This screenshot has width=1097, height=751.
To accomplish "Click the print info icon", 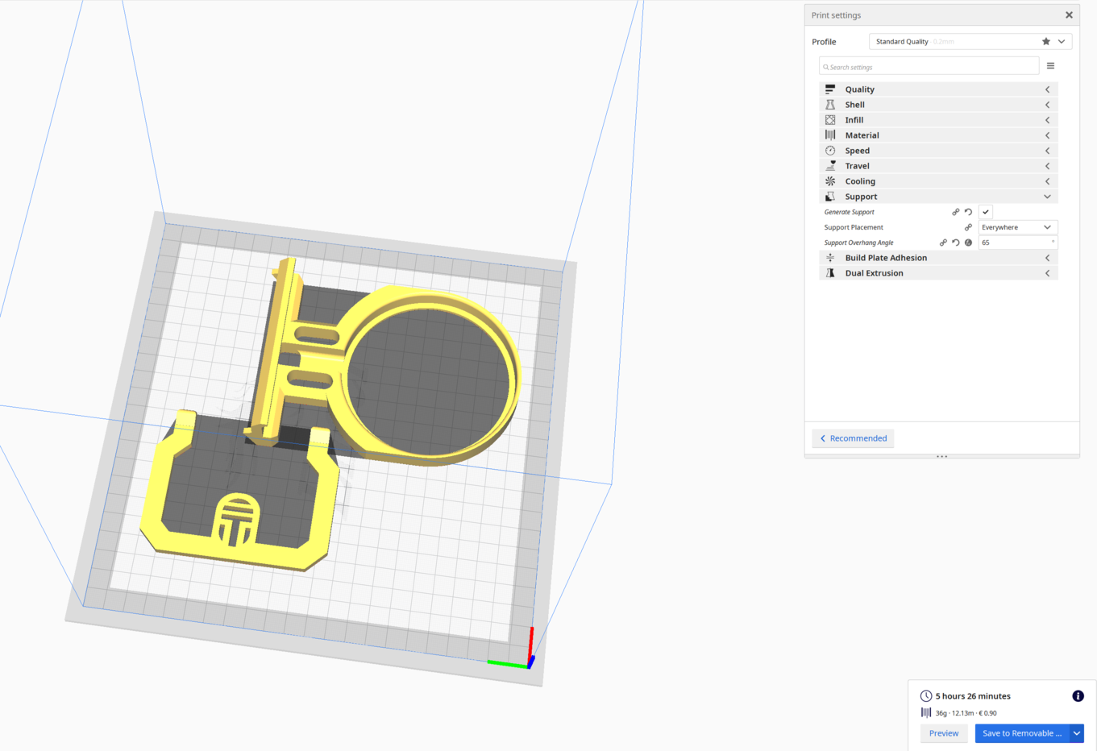I will [x=1078, y=696].
